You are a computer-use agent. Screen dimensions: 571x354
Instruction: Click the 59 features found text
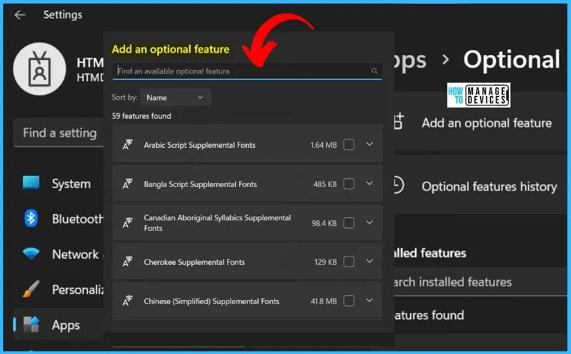(141, 116)
